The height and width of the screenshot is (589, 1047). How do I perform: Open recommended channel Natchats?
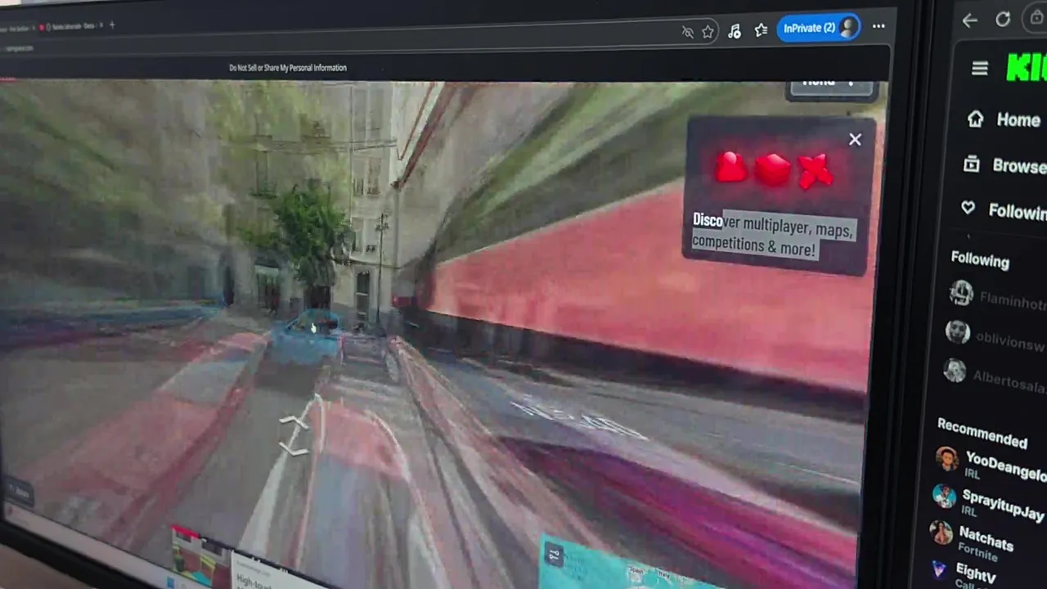[x=973, y=540]
